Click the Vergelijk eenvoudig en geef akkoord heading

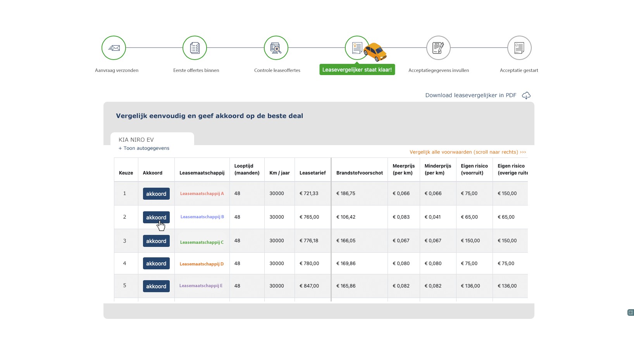pos(209,116)
